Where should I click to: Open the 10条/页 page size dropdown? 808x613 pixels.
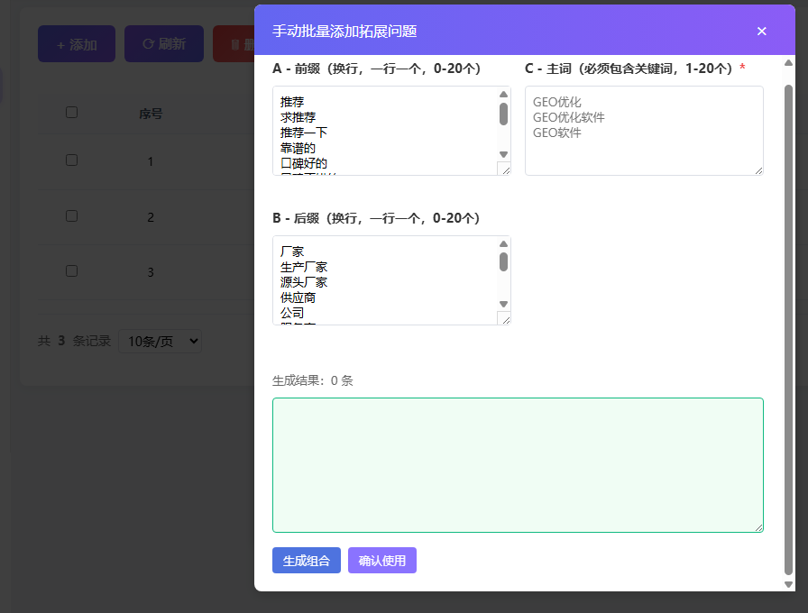[161, 341]
